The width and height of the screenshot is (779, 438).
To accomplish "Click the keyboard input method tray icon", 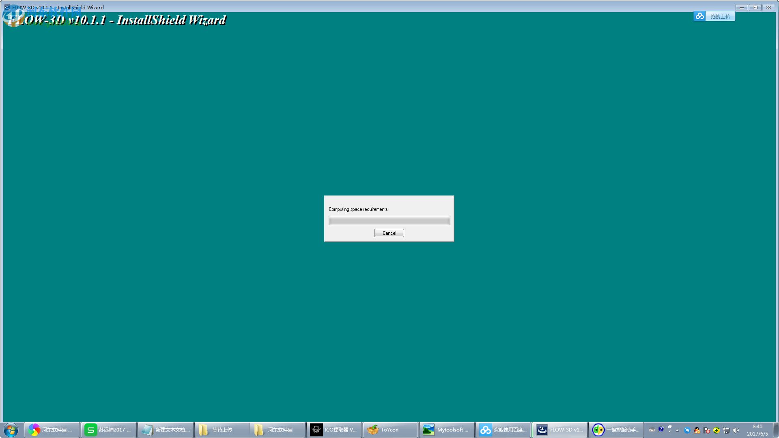I will tap(652, 430).
